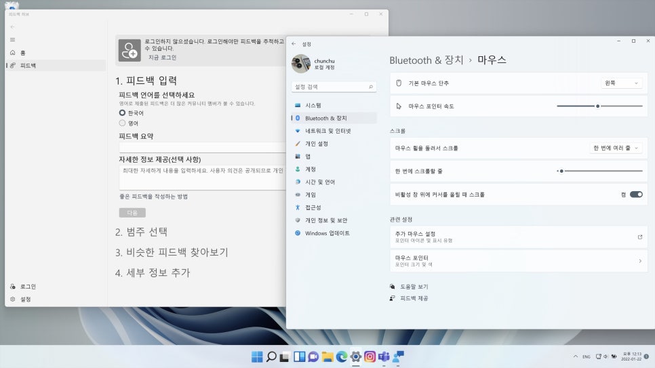
Task: Click Bluetooth & 장치 in the breadcrumb
Action: click(x=426, y=60)
